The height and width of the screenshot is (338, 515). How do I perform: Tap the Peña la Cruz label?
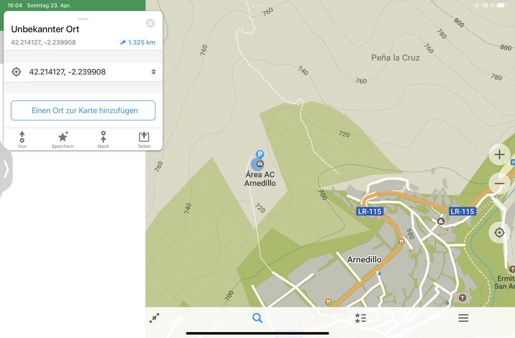395,58
